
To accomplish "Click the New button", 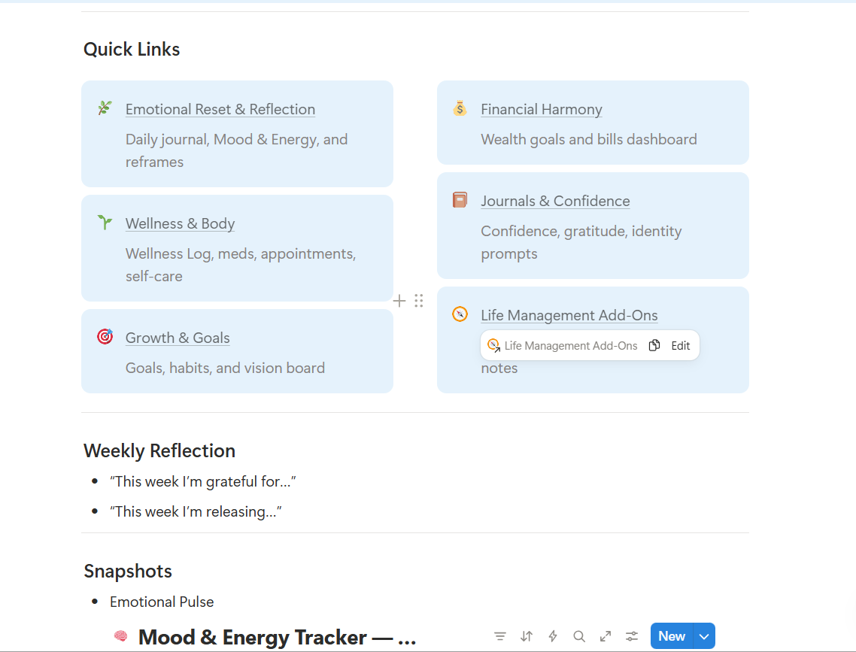I will (x=671, y=636).
